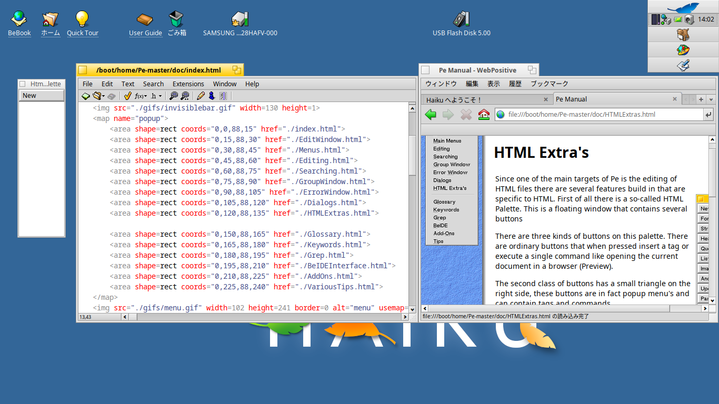Image resolution: width=719 pixels, height=404 pixels.
Task: Click the pencil icon in Pe toolbar
Action: pos(201,96)
